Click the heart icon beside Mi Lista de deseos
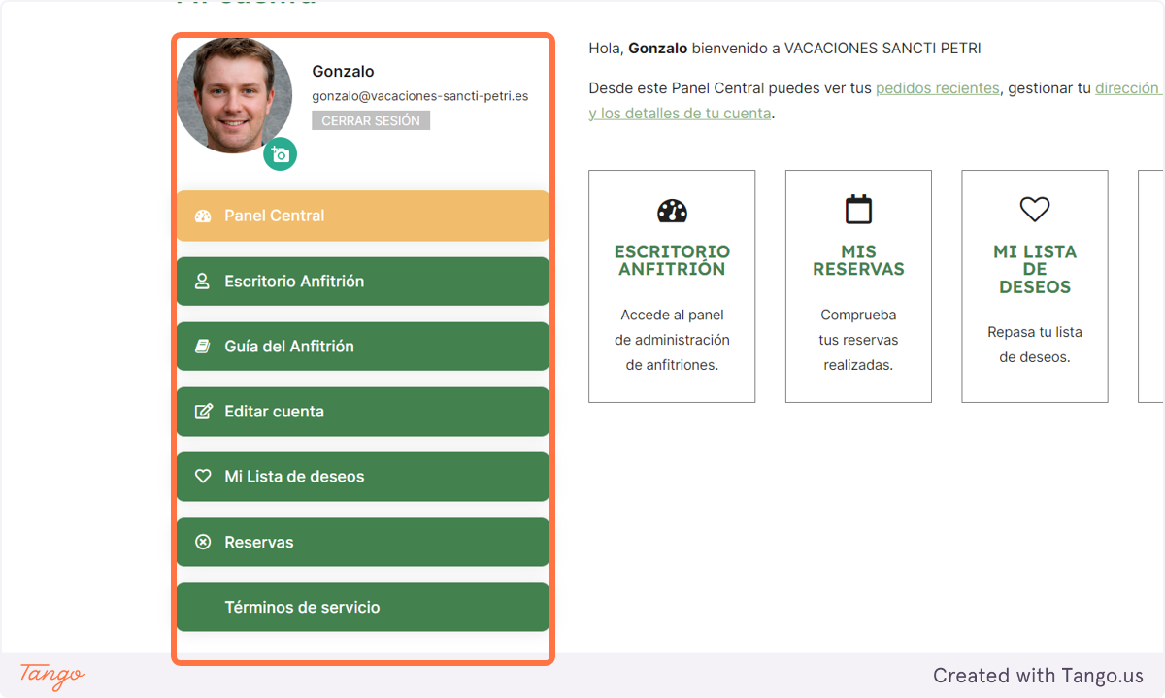The image size is (1165, 698). point(203,477)
